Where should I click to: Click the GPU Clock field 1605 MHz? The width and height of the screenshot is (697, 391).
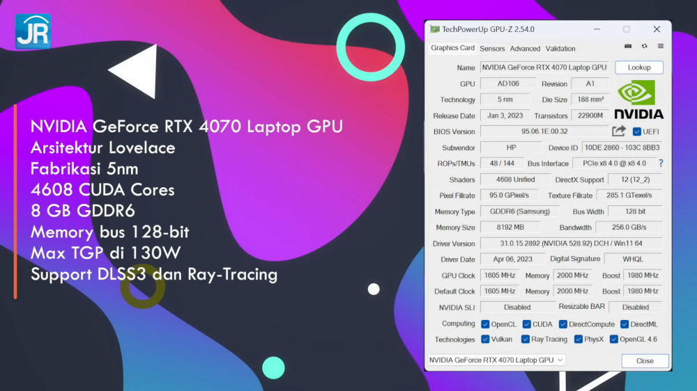pos(500,276)
